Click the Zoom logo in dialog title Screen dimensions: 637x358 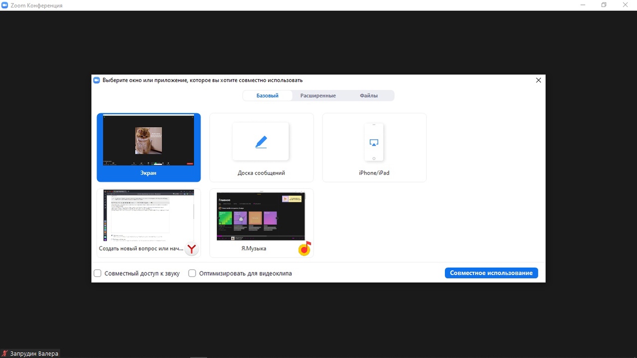click(x=97, y=80)
